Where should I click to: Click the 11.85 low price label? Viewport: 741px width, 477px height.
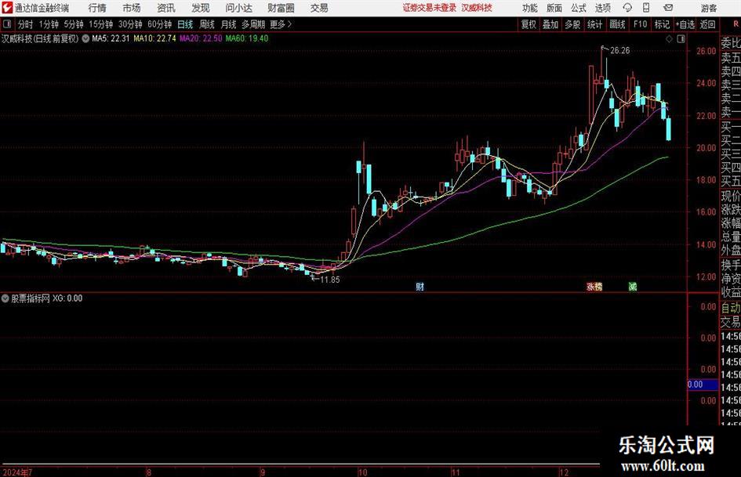coord(330,280)
